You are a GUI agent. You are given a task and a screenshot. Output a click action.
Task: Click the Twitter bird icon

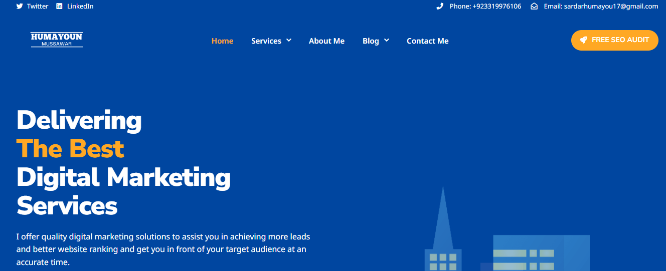click(x=20, y=7)
